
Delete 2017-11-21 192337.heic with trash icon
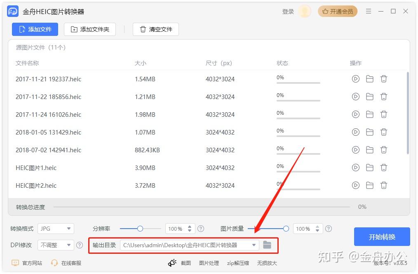(384, 79)
